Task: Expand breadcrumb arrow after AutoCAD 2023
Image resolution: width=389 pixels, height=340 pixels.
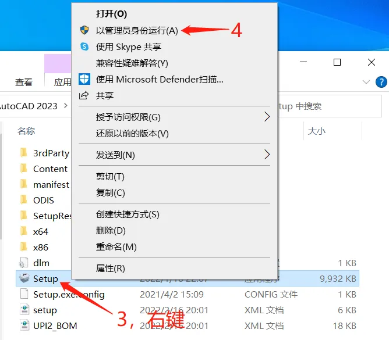Action: click(x=65, y=106)
